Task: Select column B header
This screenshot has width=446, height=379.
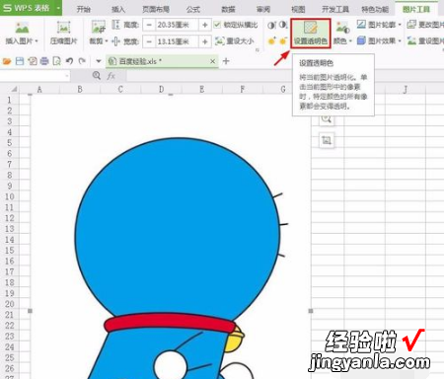Action: coord(80,89)
